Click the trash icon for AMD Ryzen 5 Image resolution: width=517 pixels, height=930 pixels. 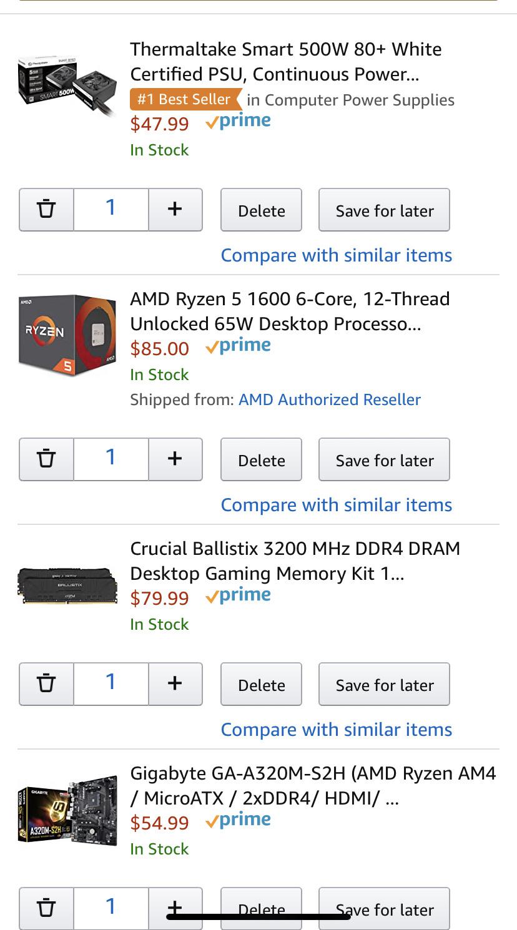click(46, 459)
